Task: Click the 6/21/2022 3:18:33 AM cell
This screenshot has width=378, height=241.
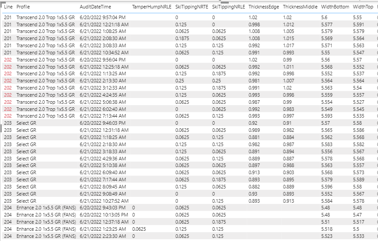Action: [103, 151]
